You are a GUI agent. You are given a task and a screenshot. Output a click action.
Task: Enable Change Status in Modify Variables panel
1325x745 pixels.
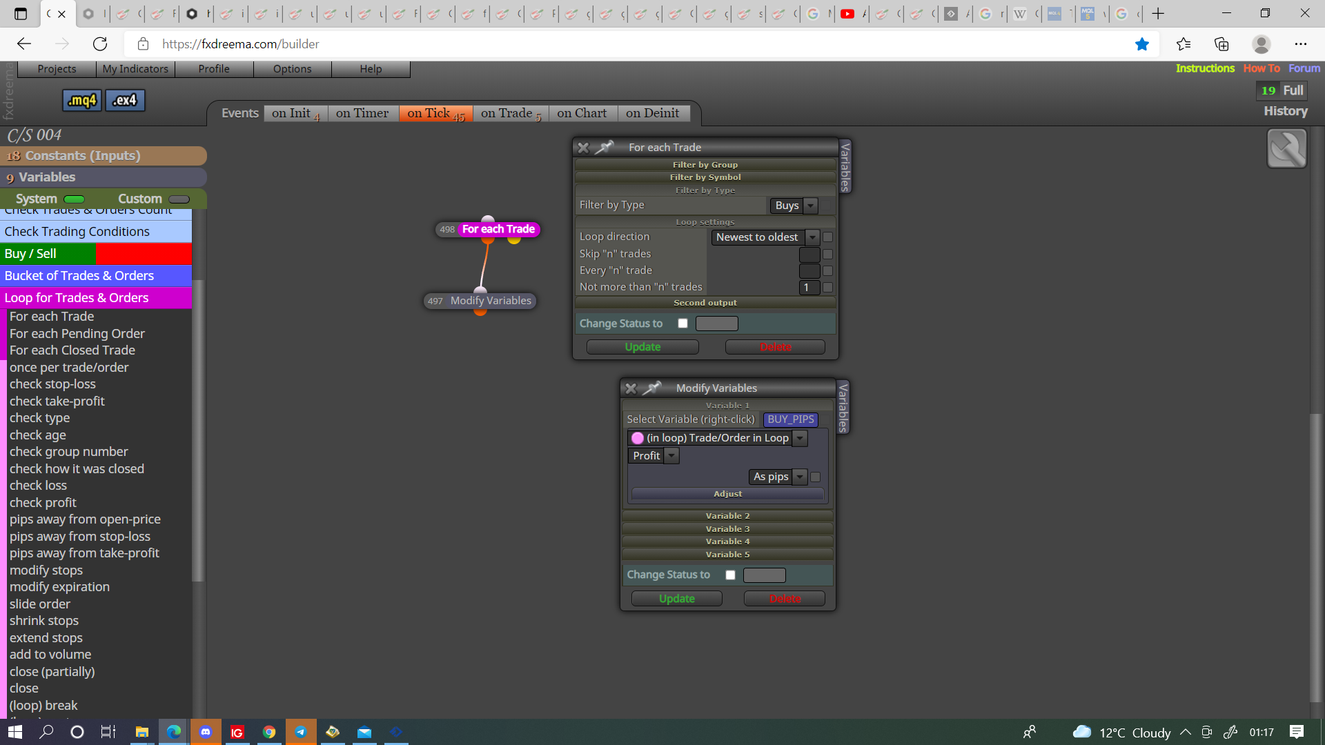pos(730,575)
